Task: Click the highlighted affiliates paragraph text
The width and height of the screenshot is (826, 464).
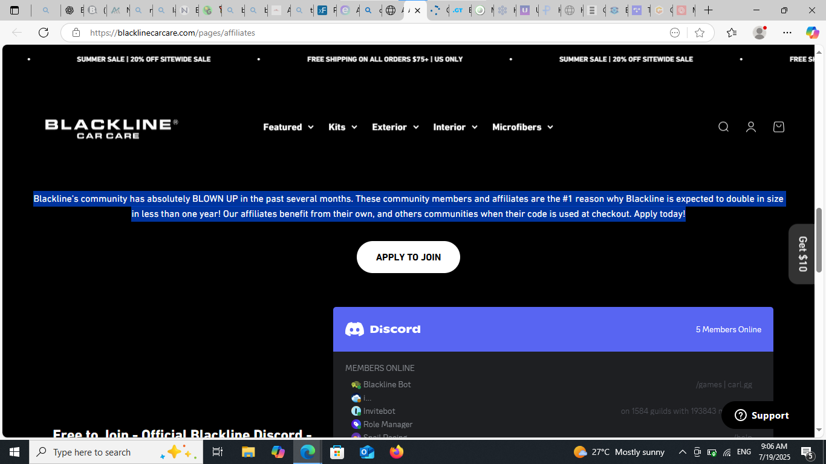Action: (x=409, y=206)
